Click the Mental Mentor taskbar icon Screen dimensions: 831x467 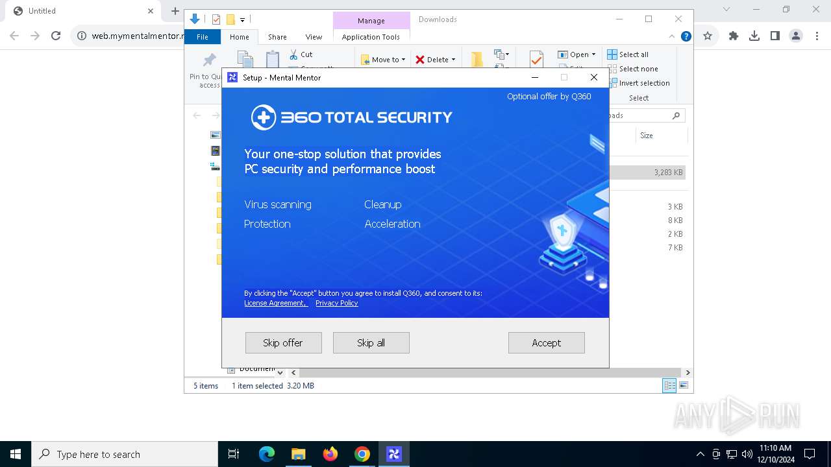coord(394,454)
